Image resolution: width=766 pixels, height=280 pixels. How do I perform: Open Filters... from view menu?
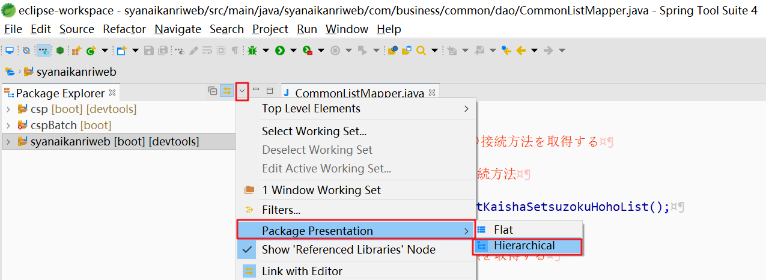click(x=357, y=210)
